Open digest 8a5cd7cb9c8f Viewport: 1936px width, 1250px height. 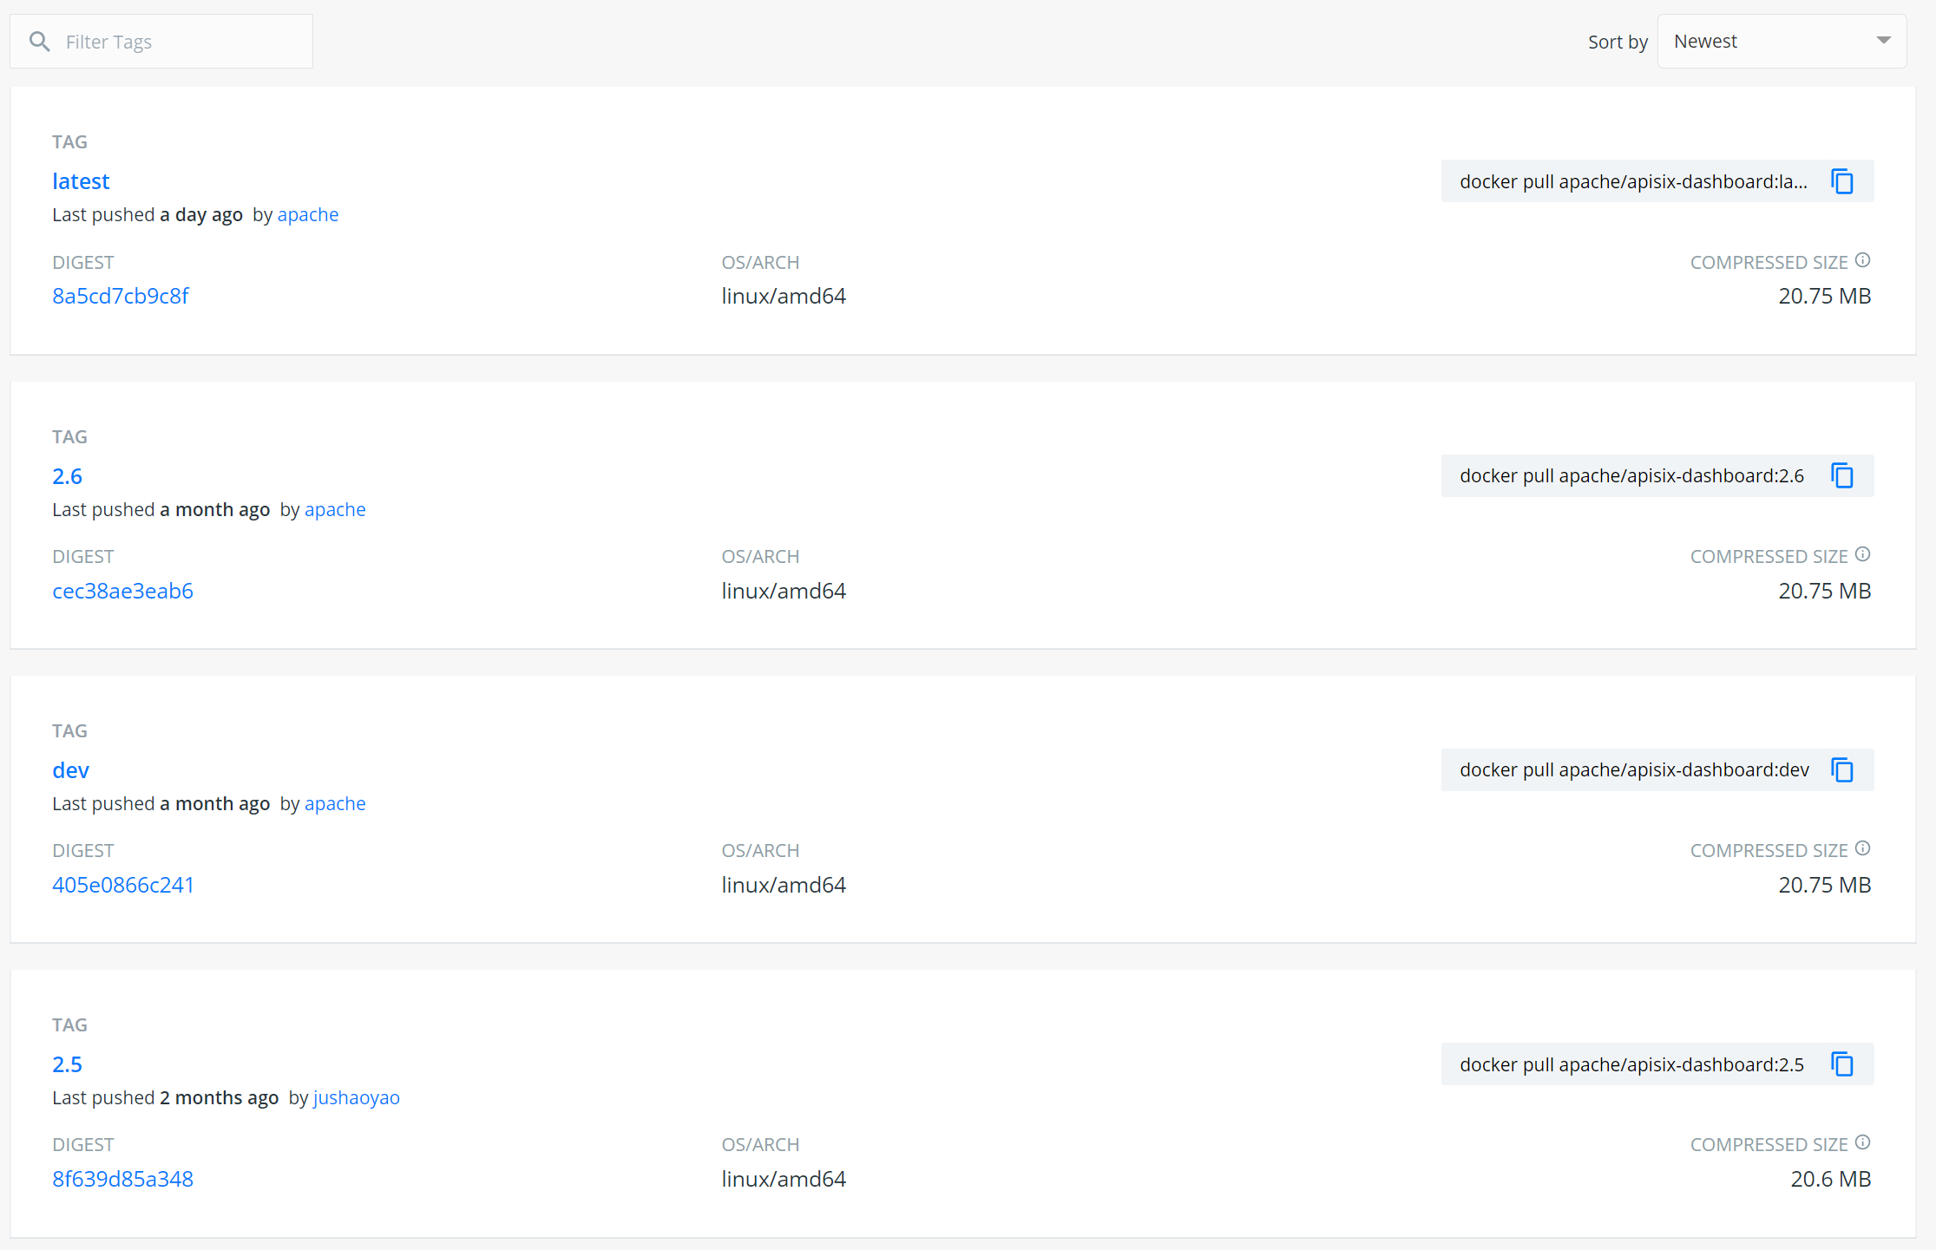pyautogui.click(x=121, y=296)
